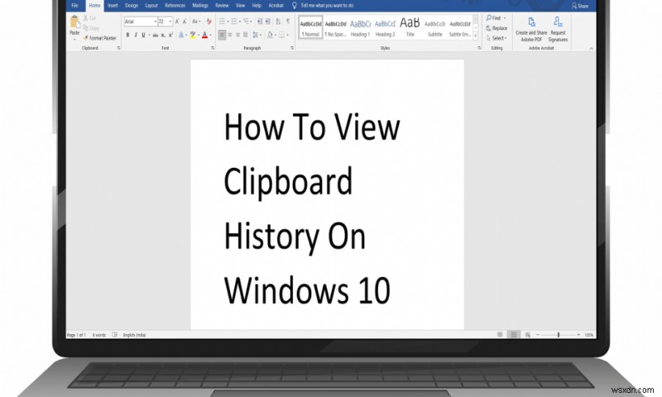Image resolution: width=662 pixels, height=397 pixels.
Task: Apply the Title style
Action: [x=410, y=28]
